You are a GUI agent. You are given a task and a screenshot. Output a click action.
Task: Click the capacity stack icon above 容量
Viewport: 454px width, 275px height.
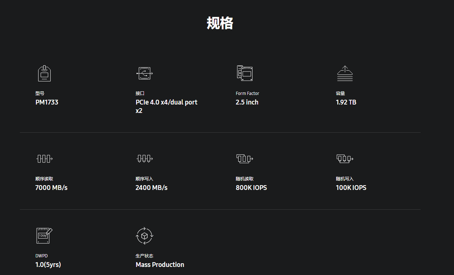pyautogui.click(x=345, y=73)
